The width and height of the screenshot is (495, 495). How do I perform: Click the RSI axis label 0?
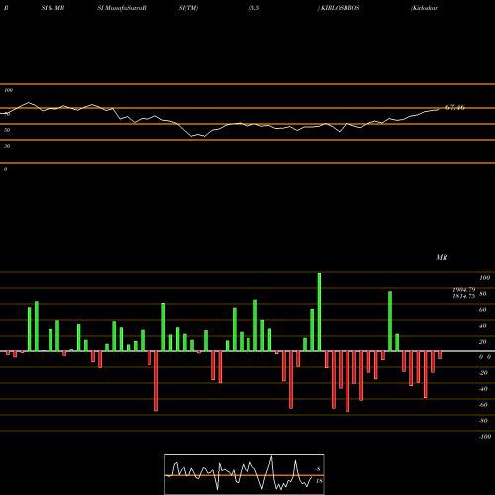coord(5,169)
